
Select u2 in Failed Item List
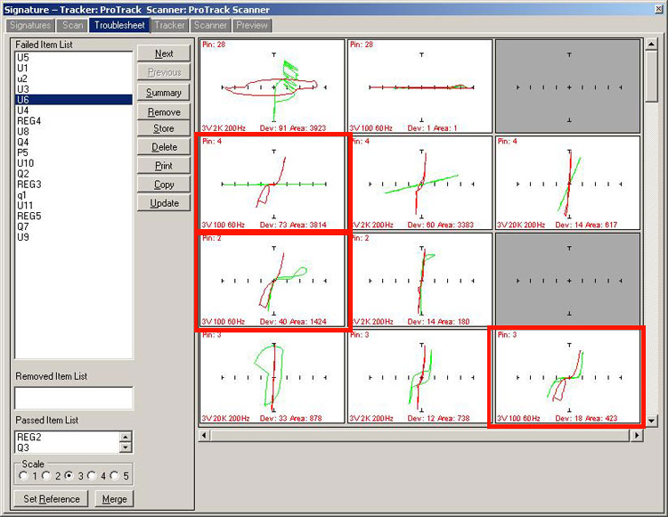click(74, 78)
